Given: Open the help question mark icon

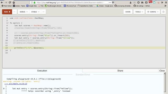Looking at the screenshot, I should 163,12.
